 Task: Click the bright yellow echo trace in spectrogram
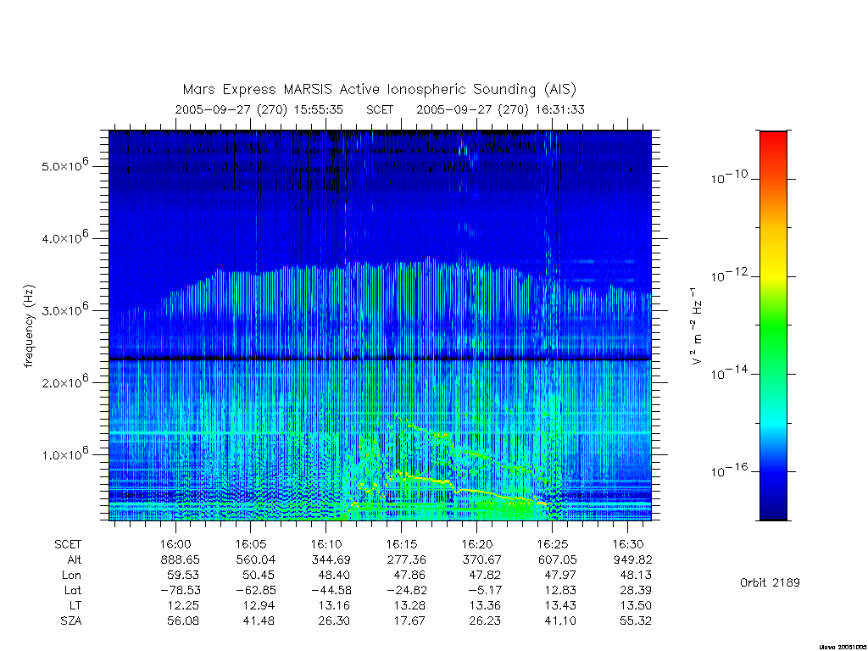(x=426, y=480)
